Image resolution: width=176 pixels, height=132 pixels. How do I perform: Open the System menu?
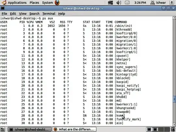click(48, 3)
